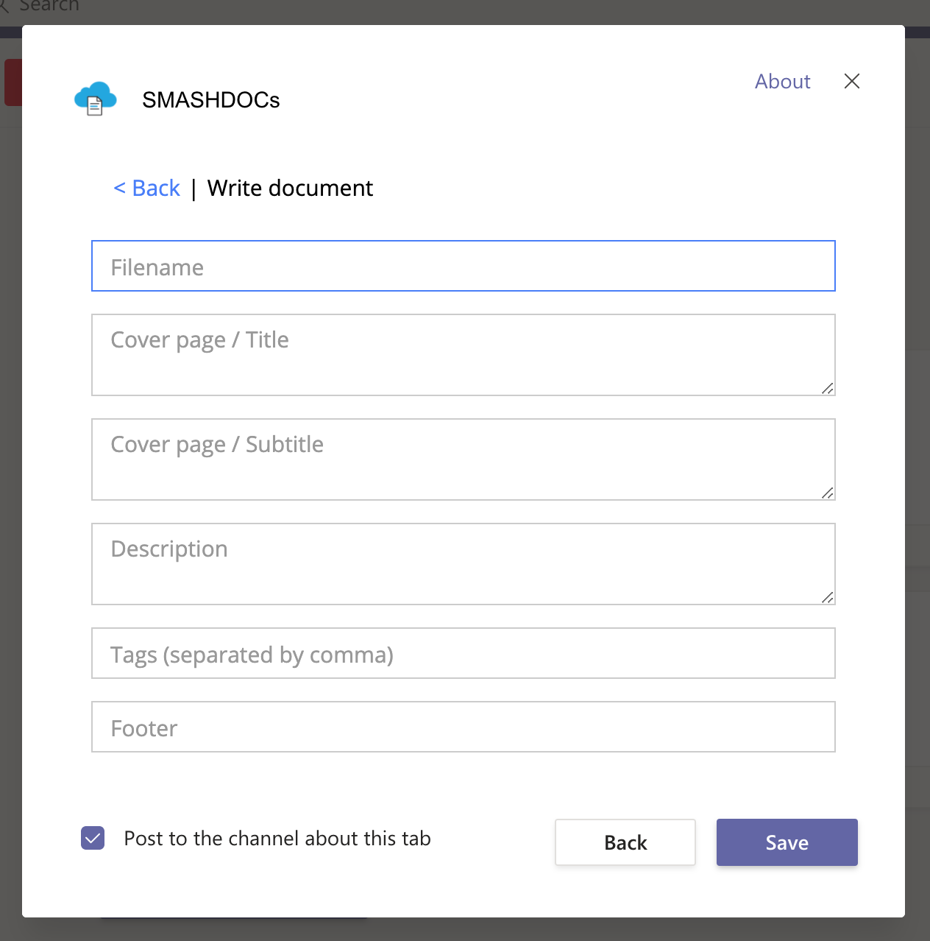Focus the Tags (separated by comma) field
The image size is (930, 941).
(x=464, y=653)
